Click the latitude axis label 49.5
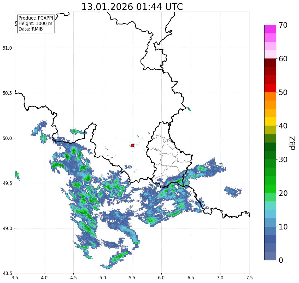299x283 pixels. pyautogui.click(x=7, y=183)
